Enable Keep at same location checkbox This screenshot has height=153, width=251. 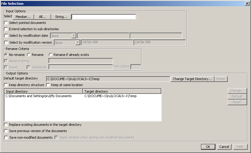point(48,85)
